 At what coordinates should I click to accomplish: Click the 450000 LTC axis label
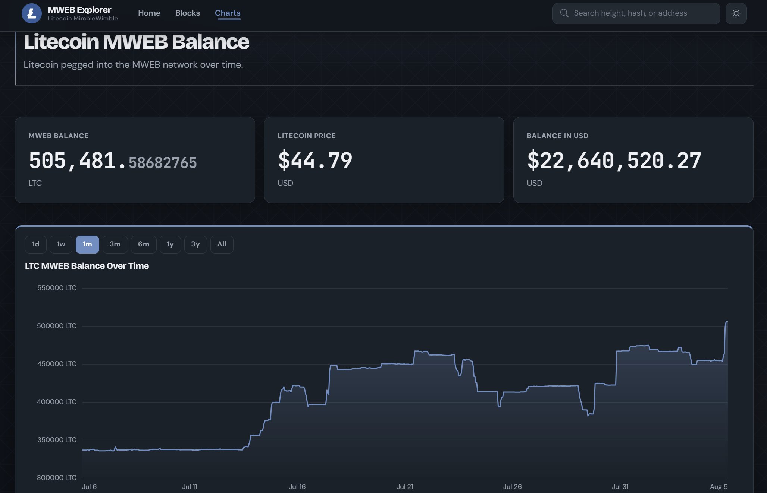click(x=57, y=364)
